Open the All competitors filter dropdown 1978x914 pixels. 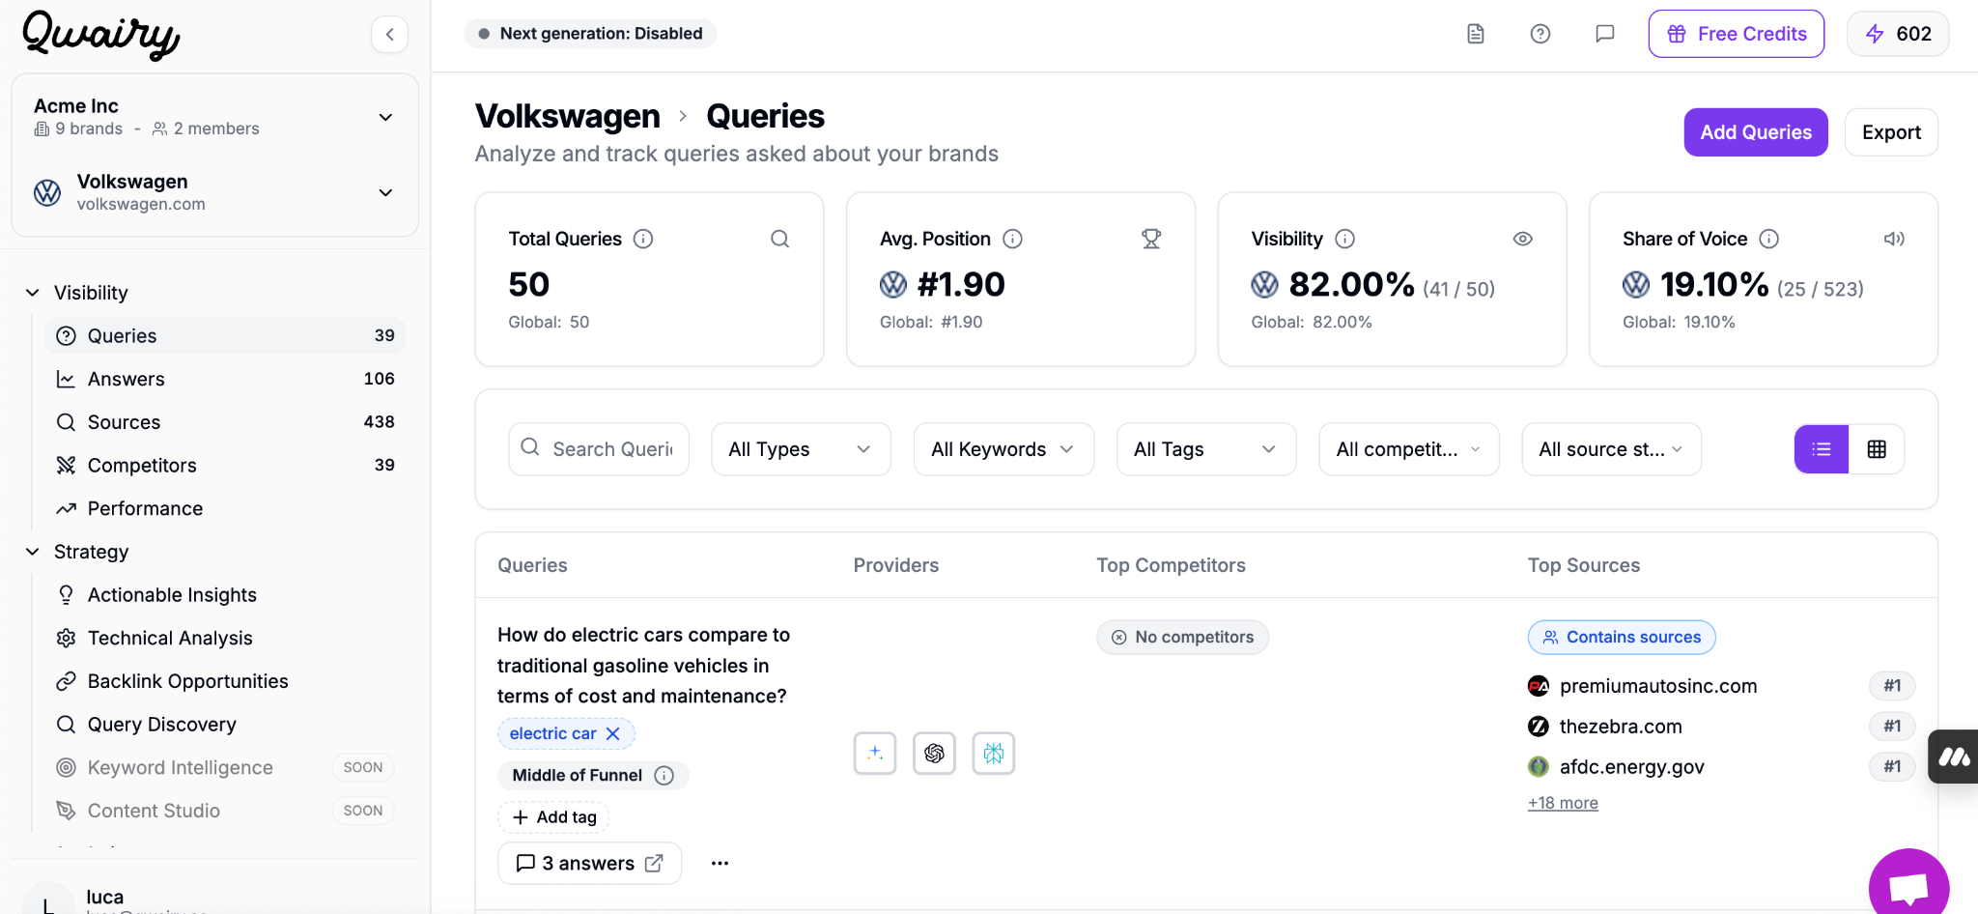pyautogui.click(x=1409, y=449)
